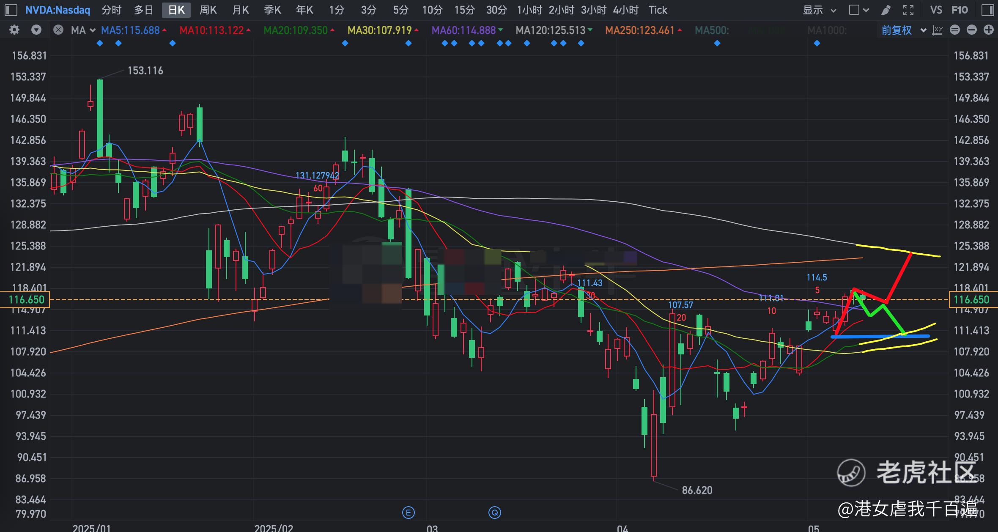Select the brush drawing tool
The height and width of the screenshot is (532, 998).
coord(886,10)
